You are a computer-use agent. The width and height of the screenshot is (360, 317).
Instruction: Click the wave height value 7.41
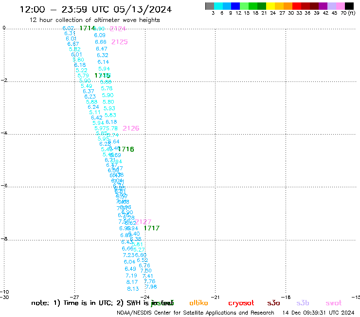click(x=147, y=276)
